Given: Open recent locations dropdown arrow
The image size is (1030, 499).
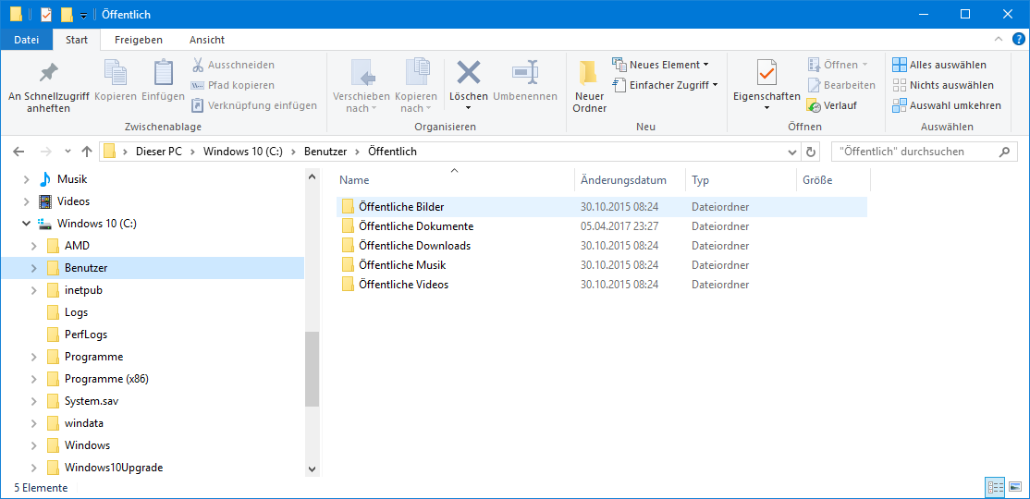Looking at the screenshot, I should pyautogui.click(x=67, y=152).
